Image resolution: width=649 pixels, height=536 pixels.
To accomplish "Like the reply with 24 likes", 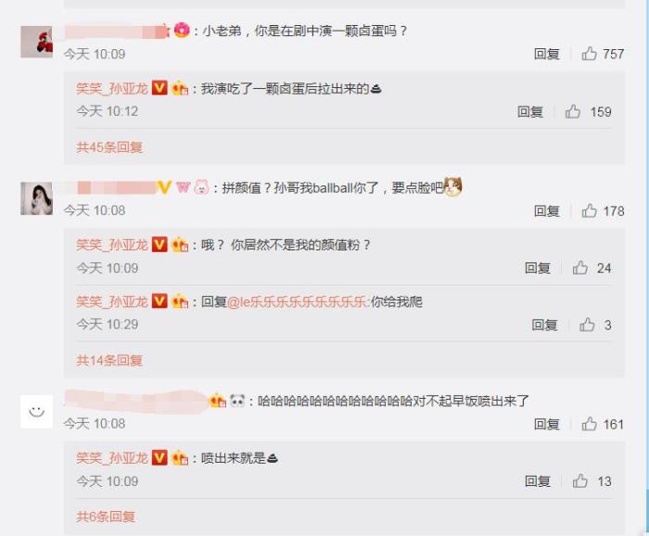I will [x=579, y=268].
